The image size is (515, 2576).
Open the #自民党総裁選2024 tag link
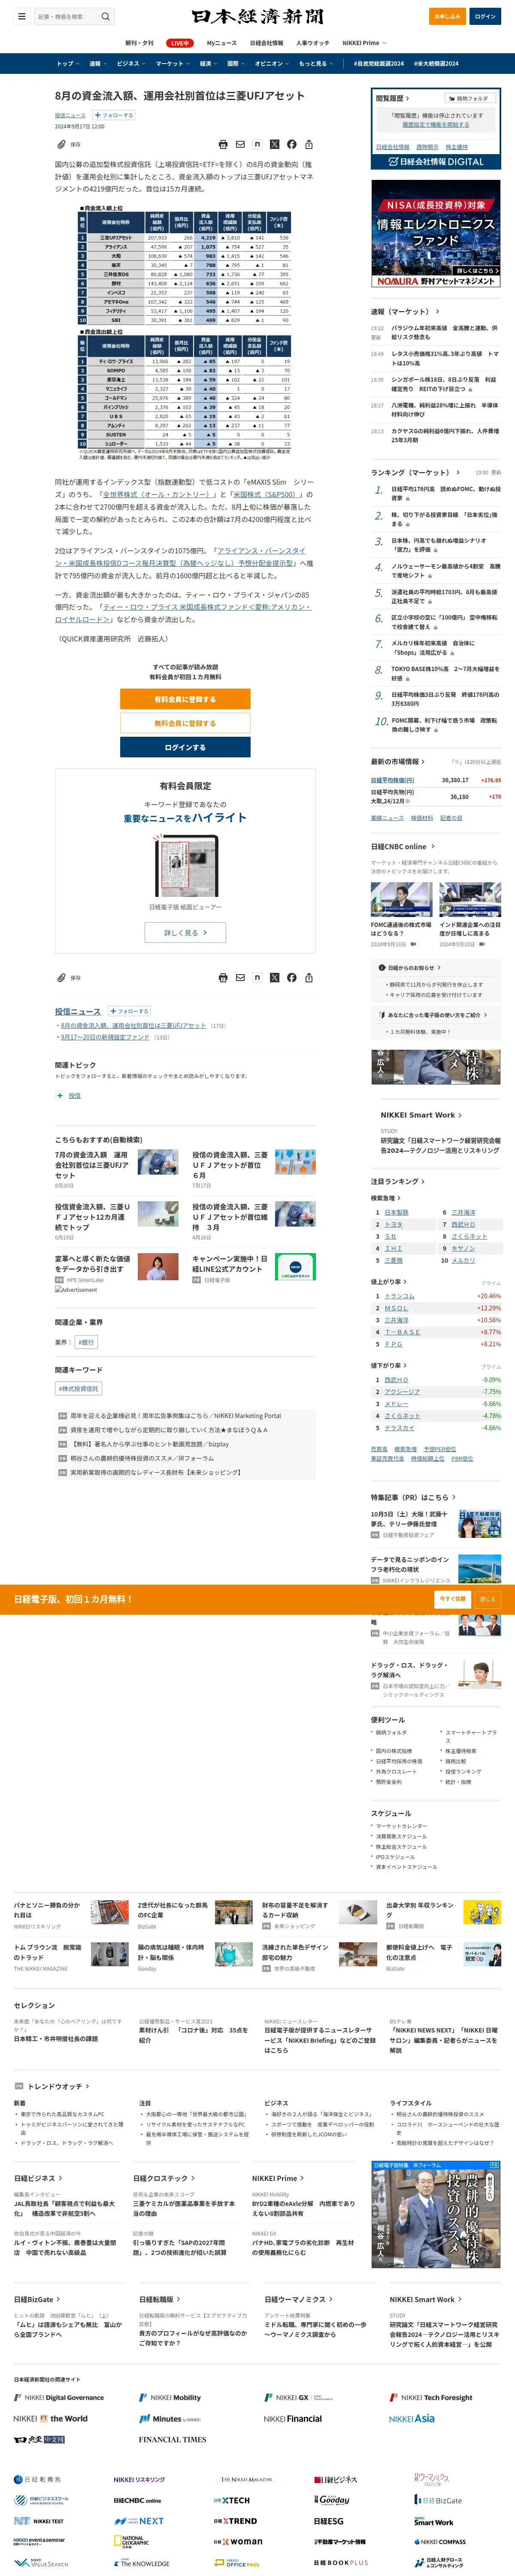tap(379, 63)
